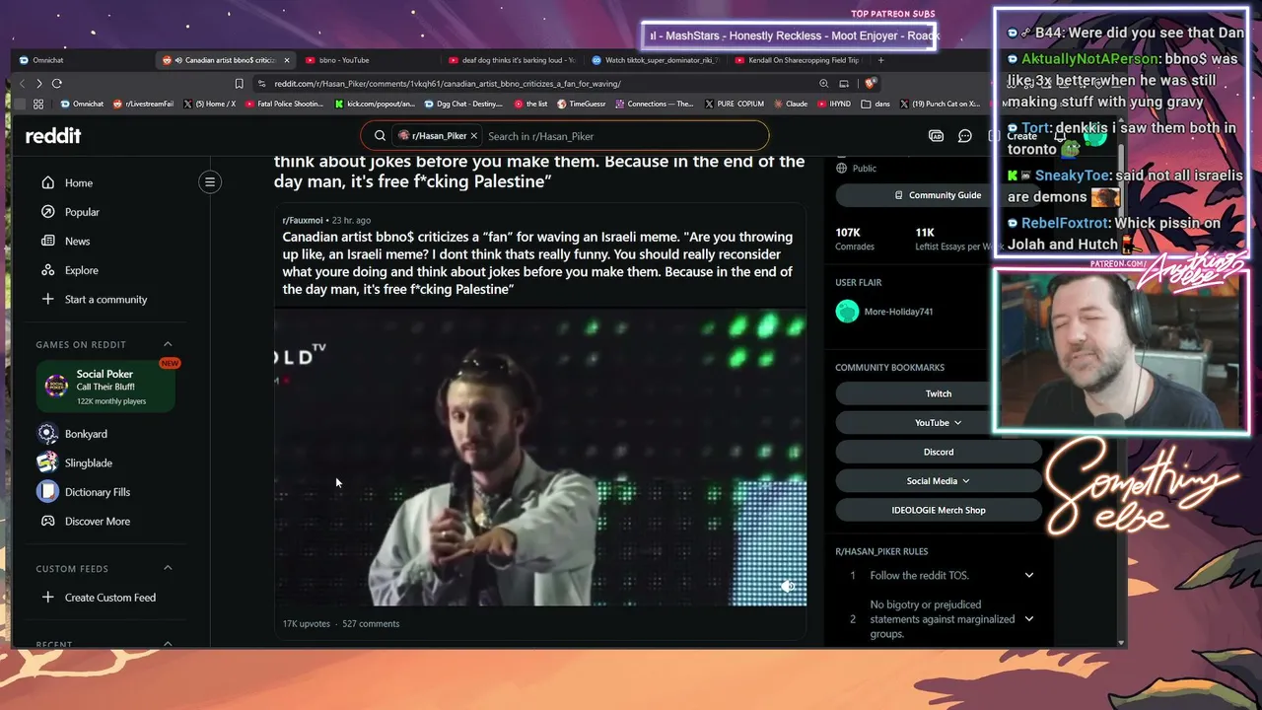Click the plus icon for Create Custom Feed
The height and width of the screenshot is (710, 1262).
pos(47,597)
